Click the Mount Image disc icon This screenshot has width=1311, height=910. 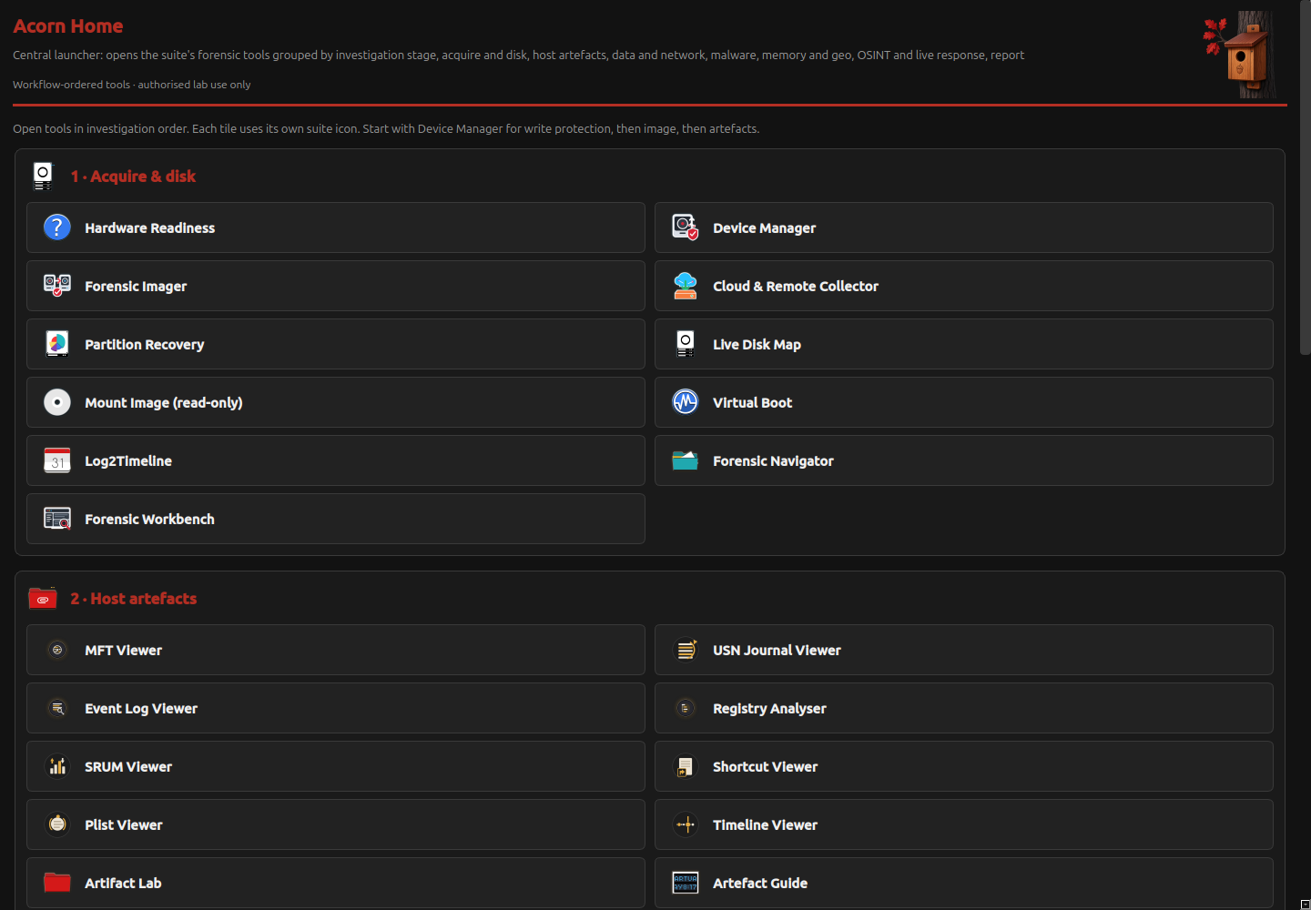(x=57, y=402)
